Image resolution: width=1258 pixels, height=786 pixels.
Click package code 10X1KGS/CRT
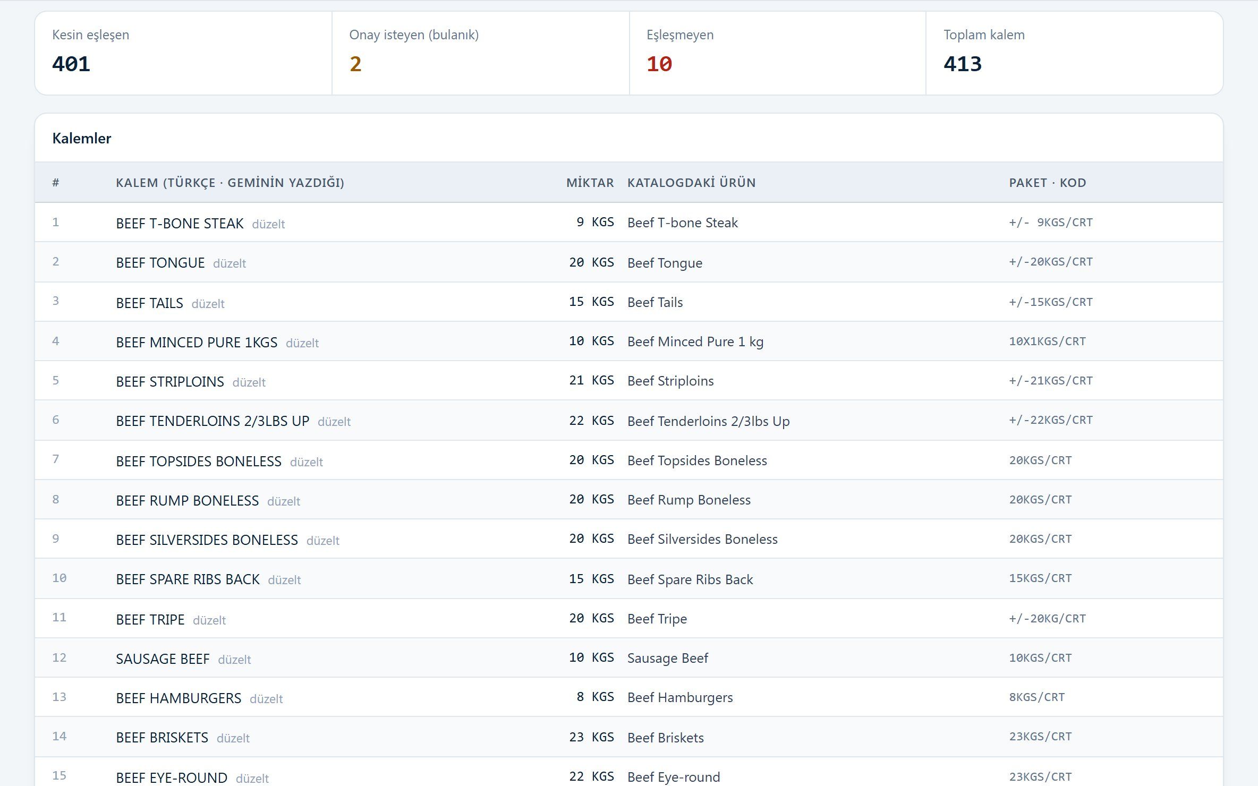point(1048,341)
